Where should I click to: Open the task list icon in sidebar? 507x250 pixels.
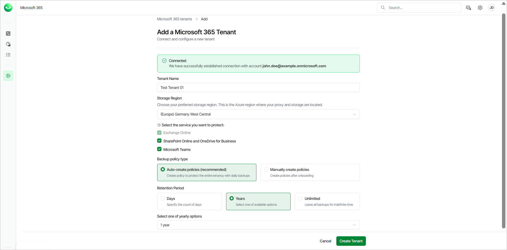(8, 55)
